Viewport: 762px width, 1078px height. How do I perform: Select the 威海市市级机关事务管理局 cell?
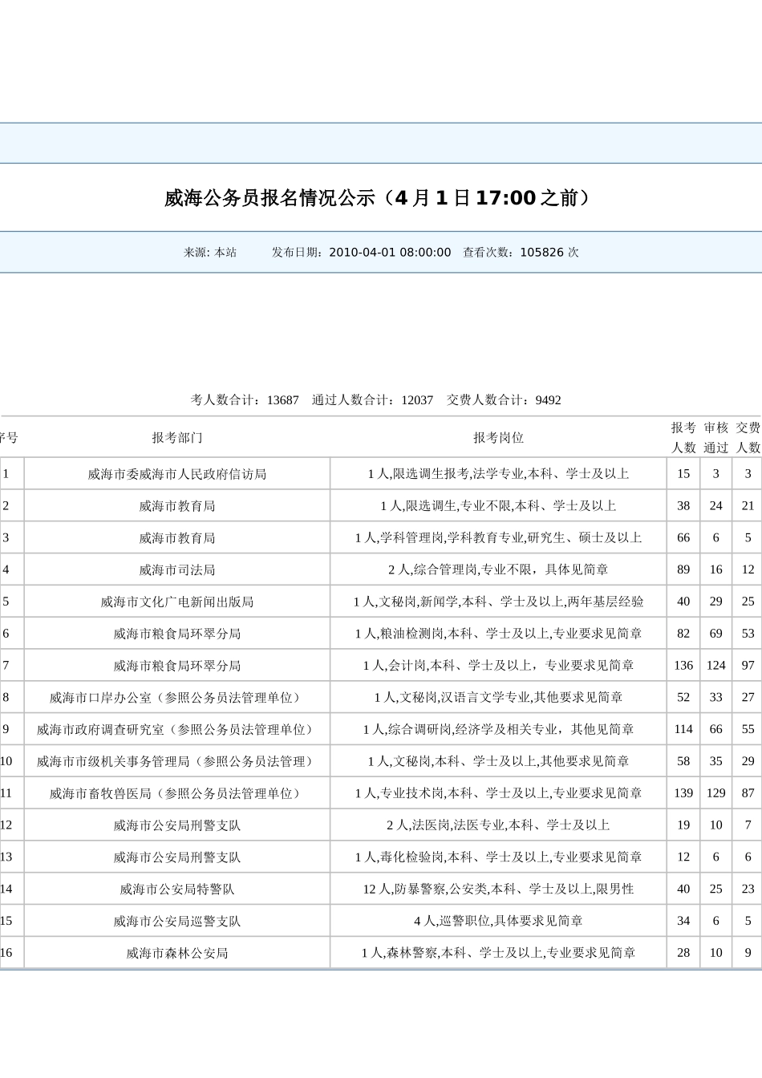177,761
